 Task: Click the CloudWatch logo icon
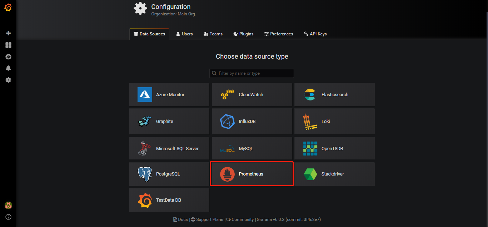(x=227, y=95)
